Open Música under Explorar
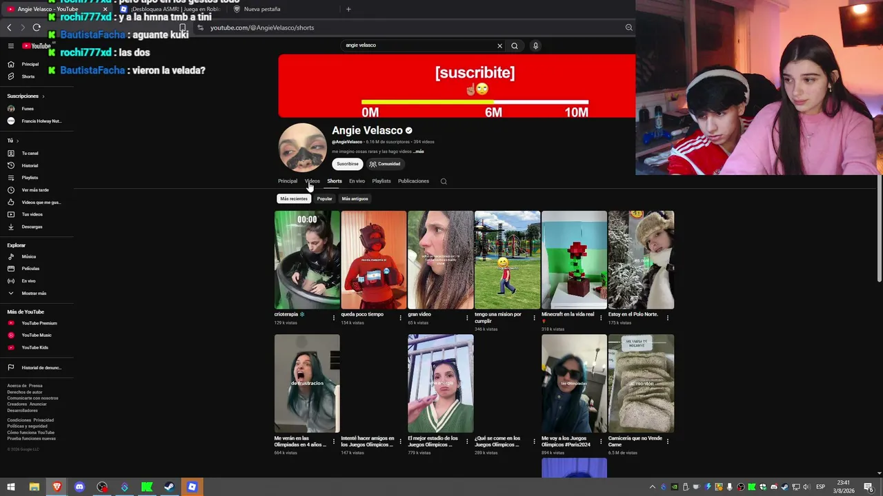The width and height of the screenshot is (883, 496). point(28,256)
